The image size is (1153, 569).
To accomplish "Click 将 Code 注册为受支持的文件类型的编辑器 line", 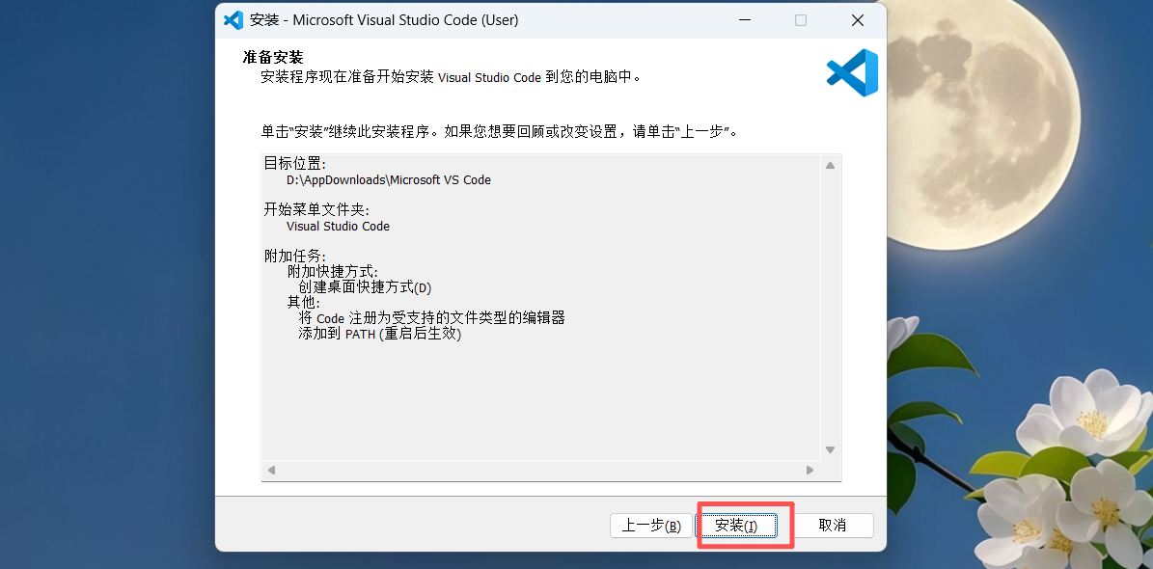I will click(x=431, y=318).
